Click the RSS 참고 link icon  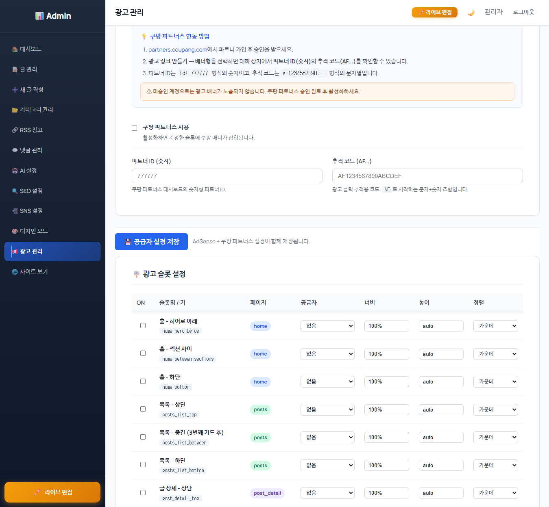click(x=15, y=130)
